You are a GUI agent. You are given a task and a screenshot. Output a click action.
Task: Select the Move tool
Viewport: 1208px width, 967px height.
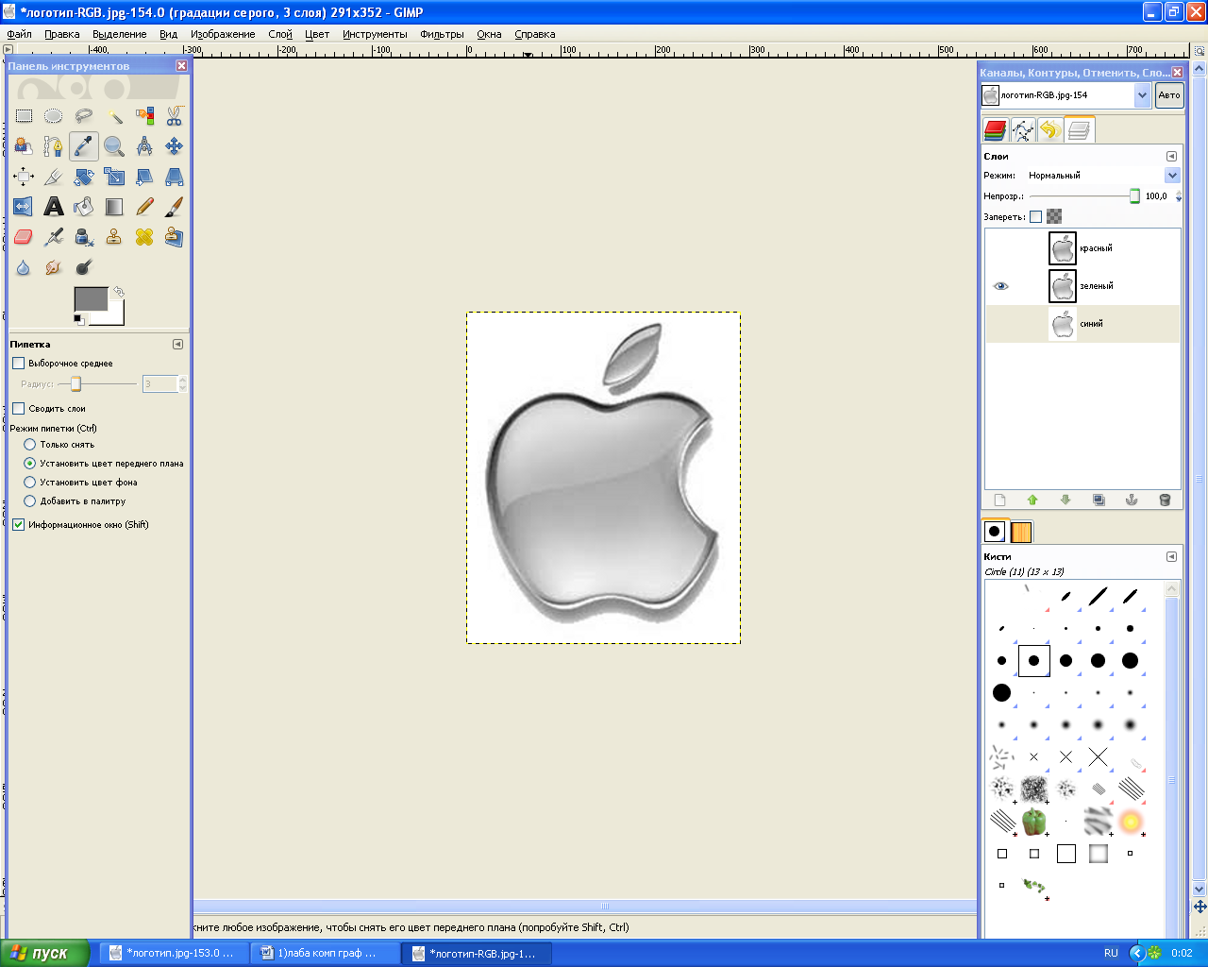click(175, 146)
